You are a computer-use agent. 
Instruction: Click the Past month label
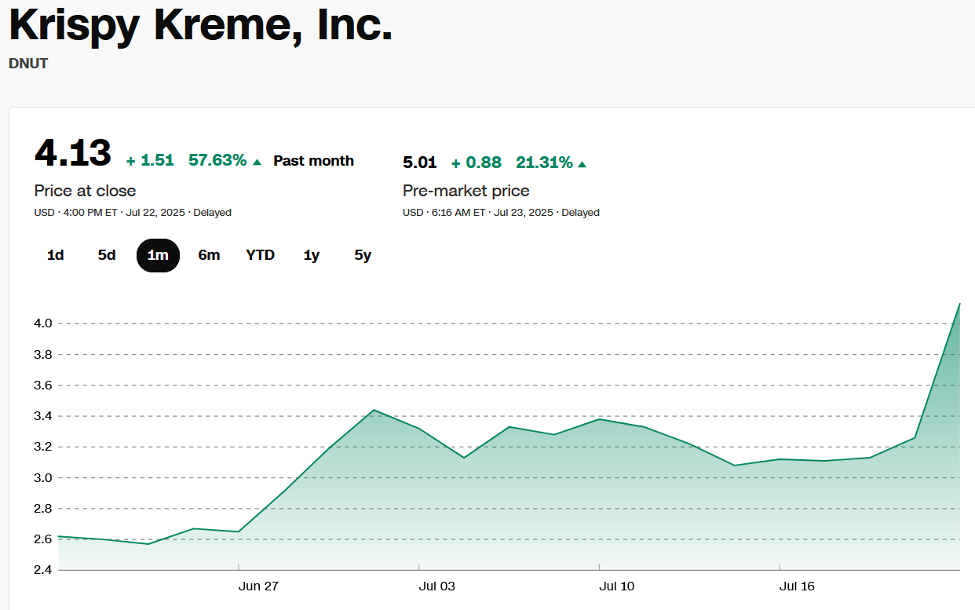[x=313, y=161]
